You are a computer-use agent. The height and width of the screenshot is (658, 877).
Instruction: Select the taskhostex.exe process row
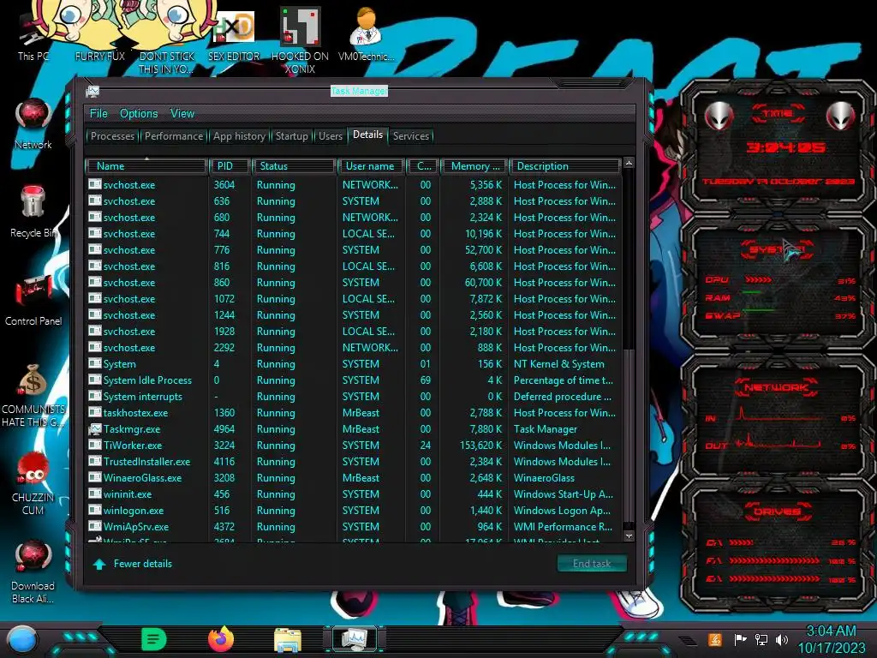point(354,413)
